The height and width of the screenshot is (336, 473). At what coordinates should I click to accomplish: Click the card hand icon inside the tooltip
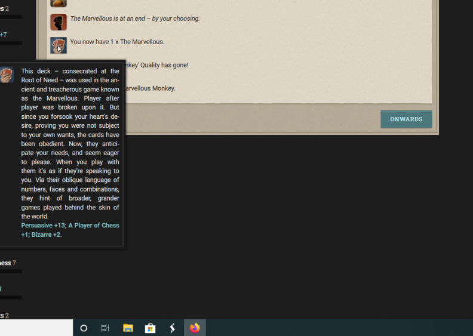click(x=6, y=75)
